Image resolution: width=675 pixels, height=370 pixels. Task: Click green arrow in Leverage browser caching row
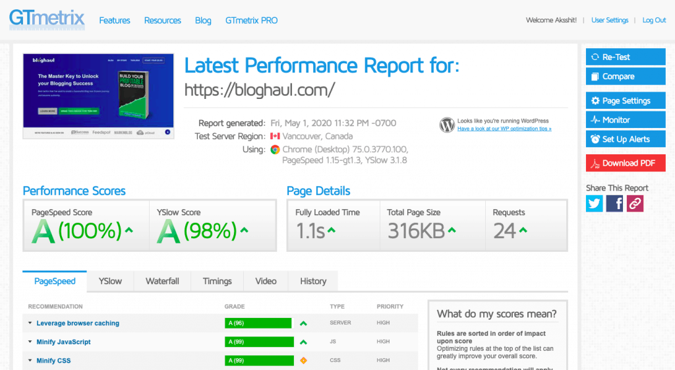coord(303,323)
